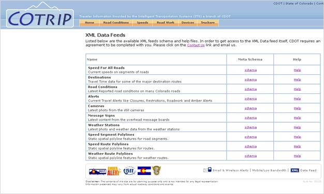The image size is (324, 194).
Task: Open Help for Speed Segment Polylines
Action: [297, 137]
